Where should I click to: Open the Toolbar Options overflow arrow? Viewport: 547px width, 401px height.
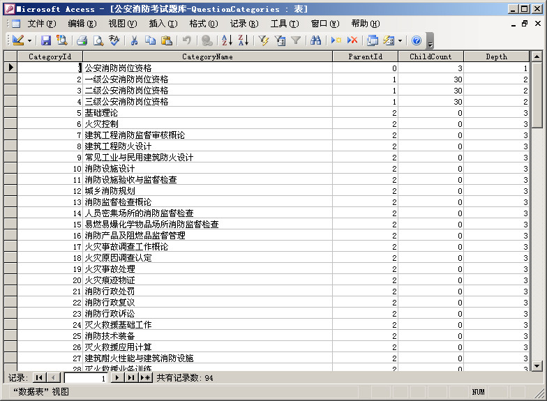coord(430,41)
